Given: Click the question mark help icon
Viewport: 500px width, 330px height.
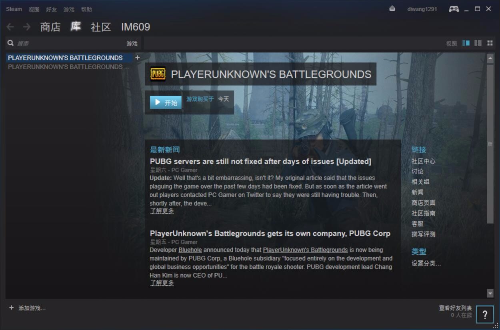Looking at the screenshot, I should 485,314.
